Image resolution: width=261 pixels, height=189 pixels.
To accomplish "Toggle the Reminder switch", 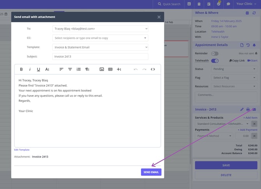I will pos(215,53).
